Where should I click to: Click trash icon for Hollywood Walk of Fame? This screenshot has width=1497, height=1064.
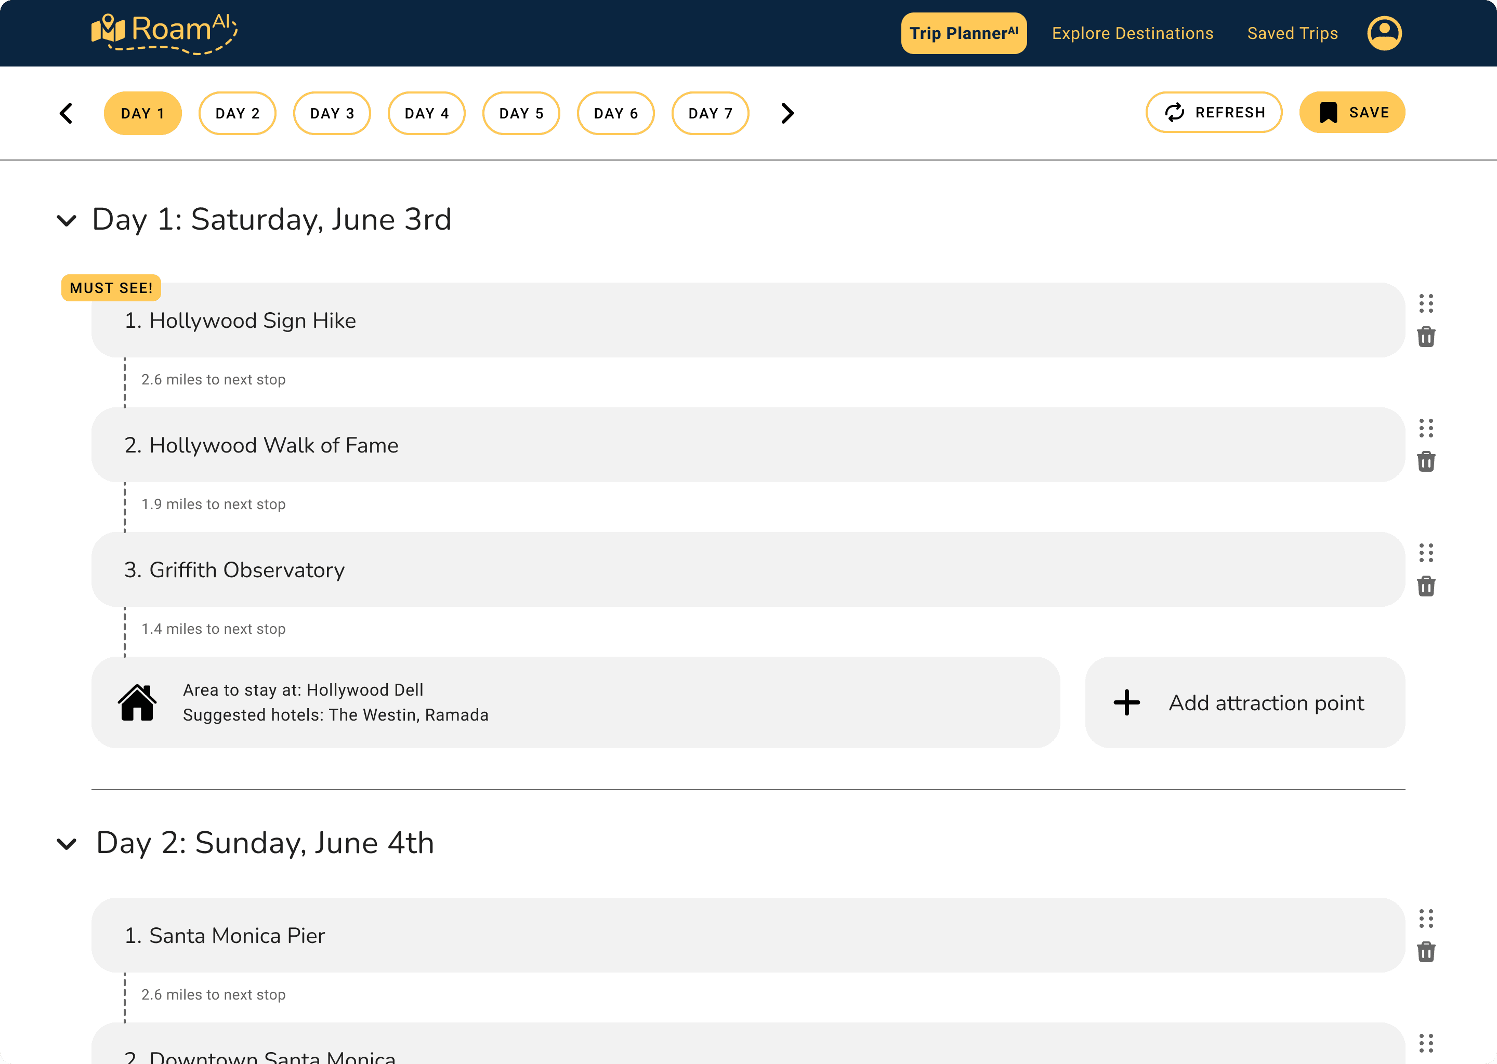[1426, 462]
